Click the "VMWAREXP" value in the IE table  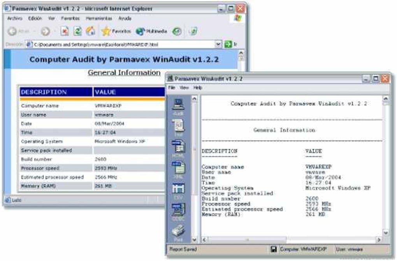[x=108, y=106]
